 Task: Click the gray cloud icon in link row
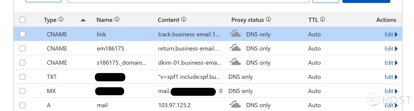tap(235, 34)
